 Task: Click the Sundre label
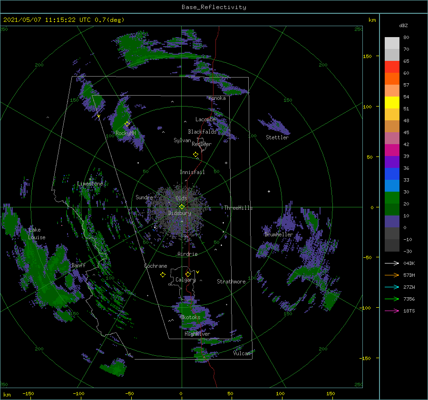click(x=144, y=197)
